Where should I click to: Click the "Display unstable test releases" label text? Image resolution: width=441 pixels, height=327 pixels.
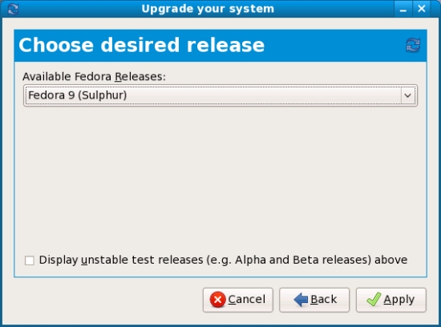point(121,260)
